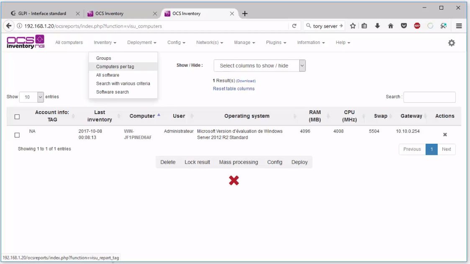The width and height of the screenshot is (470, 264).
Task: Delete computer row with x icon
Action: [445, 135]
